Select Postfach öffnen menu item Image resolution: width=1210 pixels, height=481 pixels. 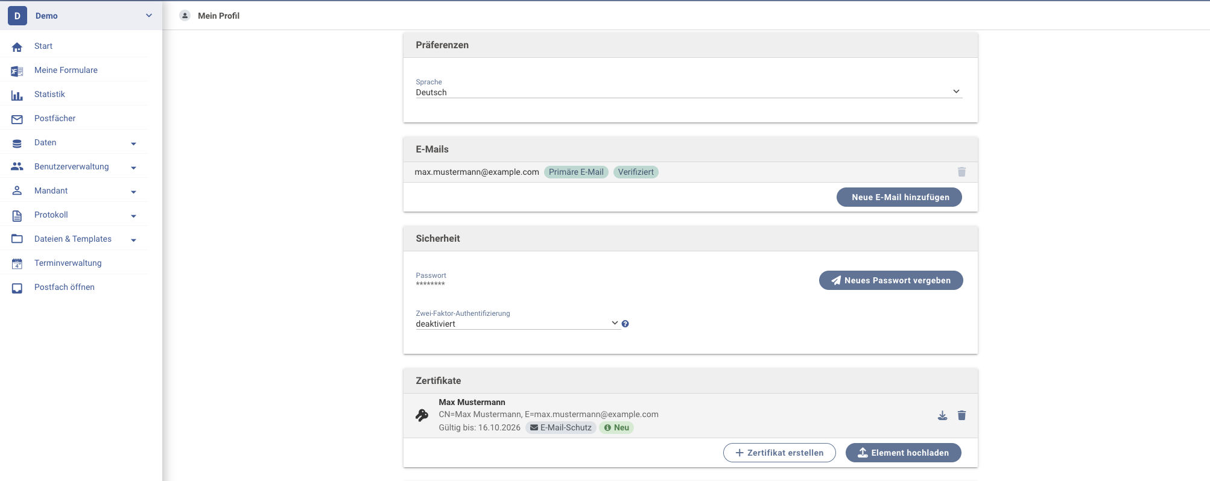[x=65, y=287]
